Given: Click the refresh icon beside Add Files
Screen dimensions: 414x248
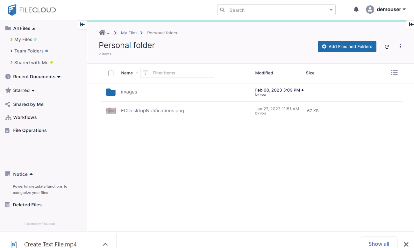Looking at the screenshot, I should 387,47.
